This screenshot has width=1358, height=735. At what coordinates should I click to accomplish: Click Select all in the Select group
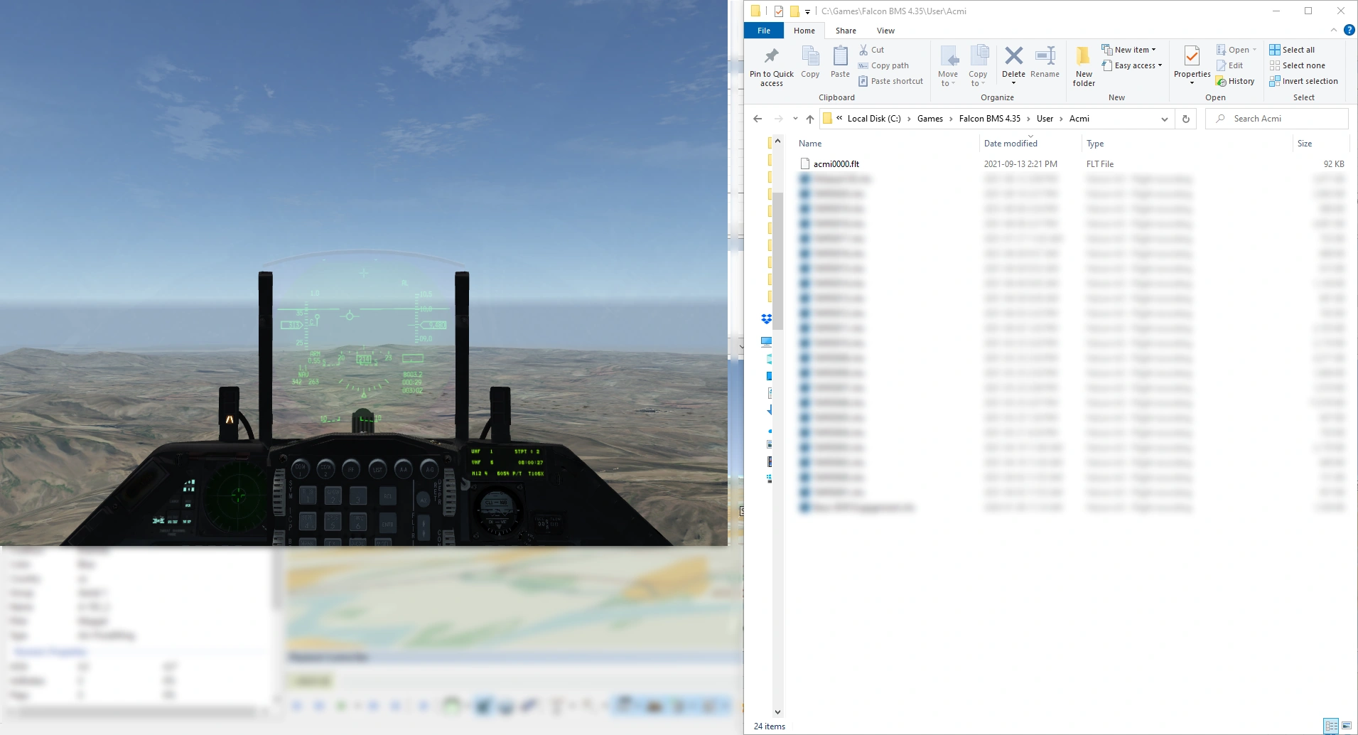point(1292,50)
